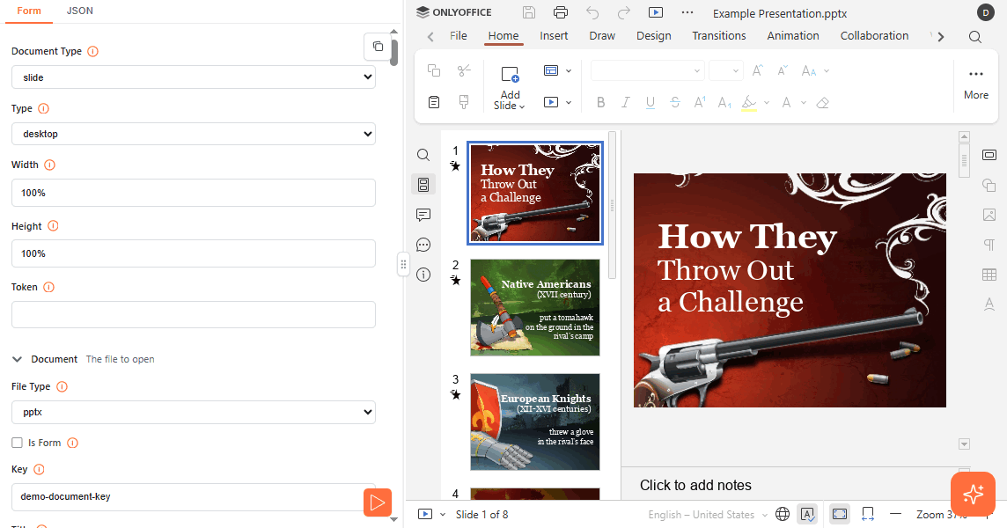Enable the Is Form checkbox
Screen dimensions: 1007x528
[x=17, y=443]
